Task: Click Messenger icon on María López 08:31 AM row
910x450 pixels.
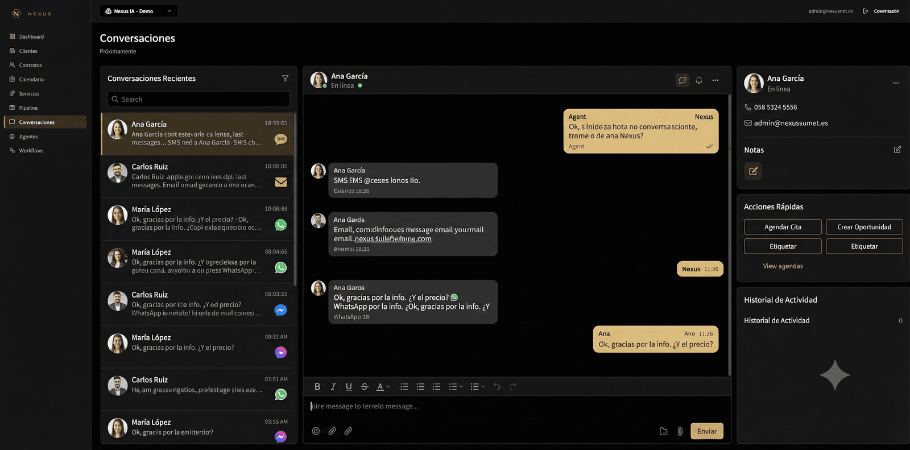Action: click(x=280, y=352)
